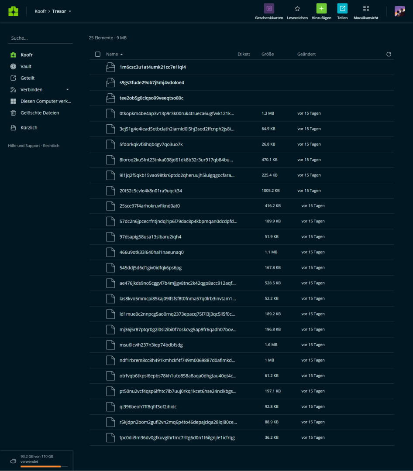Viewport: 413px width, 471px height.
Task: Open the user profile avatar
Action: (x=399, y=11)
